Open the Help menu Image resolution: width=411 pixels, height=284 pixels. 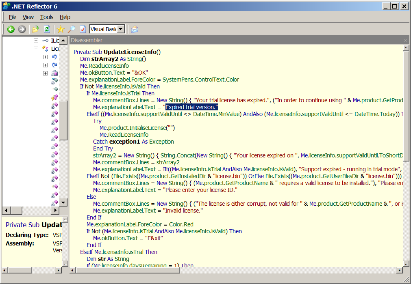(x=65, y=17)
